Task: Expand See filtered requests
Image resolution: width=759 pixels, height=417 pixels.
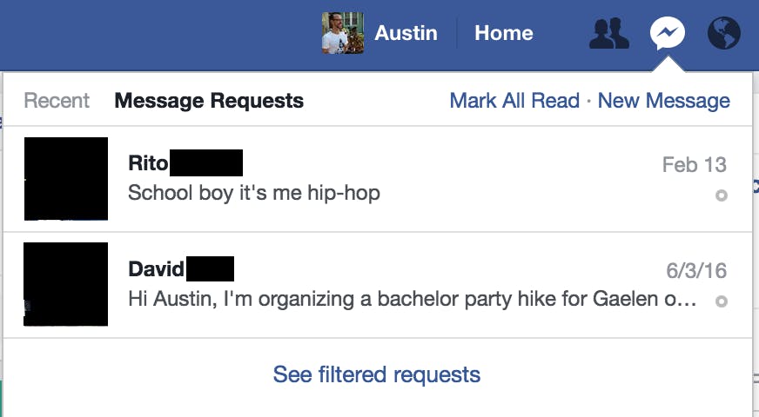Action: point(377,374)
